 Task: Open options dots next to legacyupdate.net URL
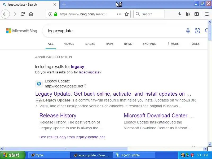click(x=85, y=86)
